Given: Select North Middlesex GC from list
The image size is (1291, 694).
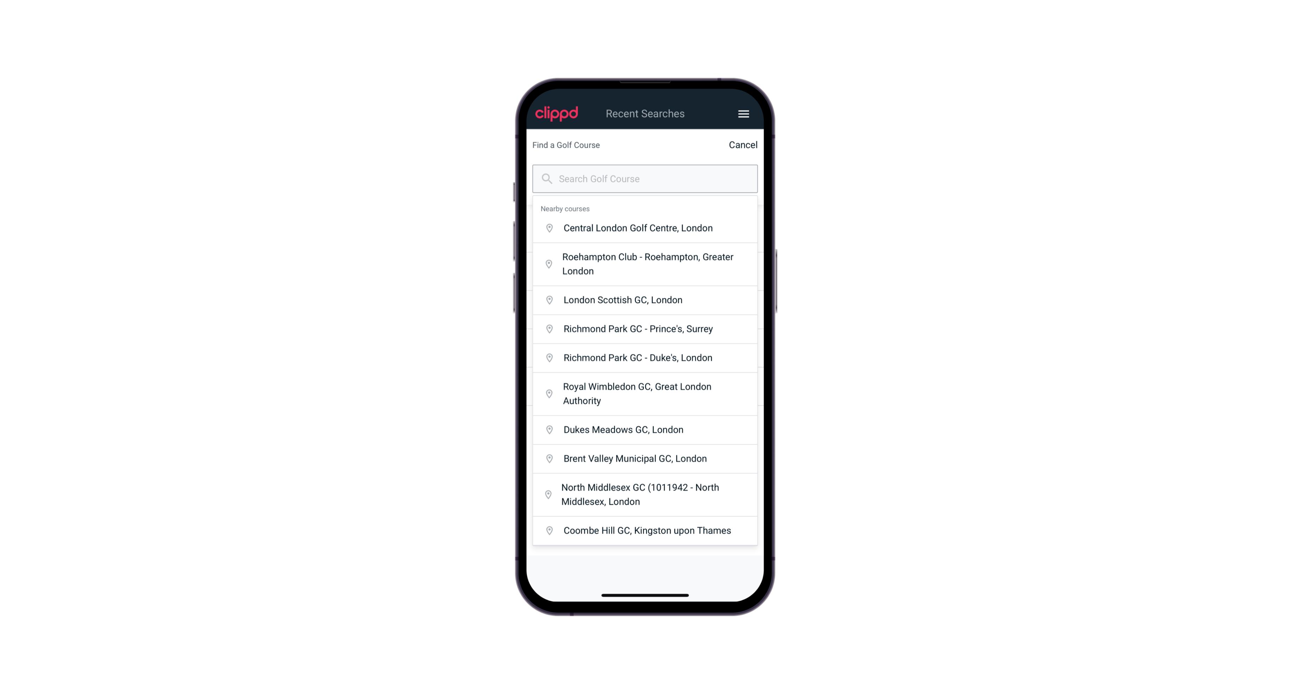Looking at the screenshot, I should point(645,495).
